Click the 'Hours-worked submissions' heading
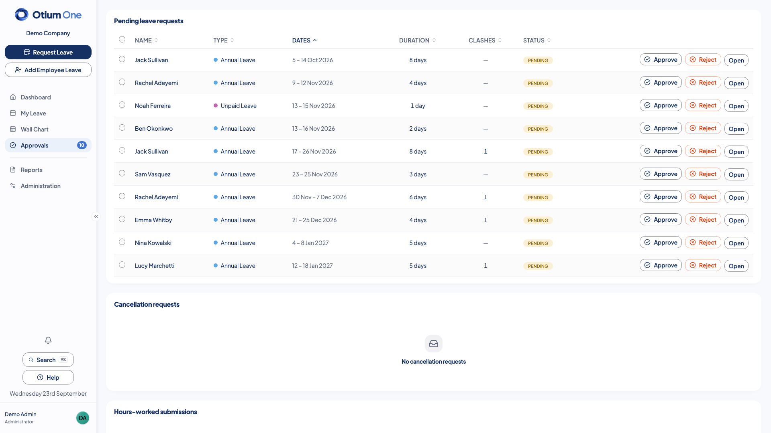The height and width of the screenshot is (433, 771). coord(155,412)
